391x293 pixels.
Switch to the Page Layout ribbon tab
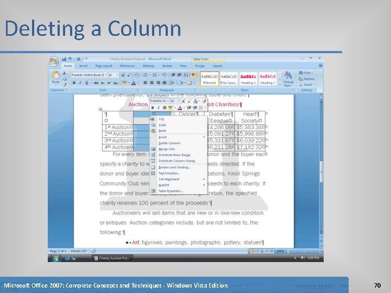(x=104, y=66)
